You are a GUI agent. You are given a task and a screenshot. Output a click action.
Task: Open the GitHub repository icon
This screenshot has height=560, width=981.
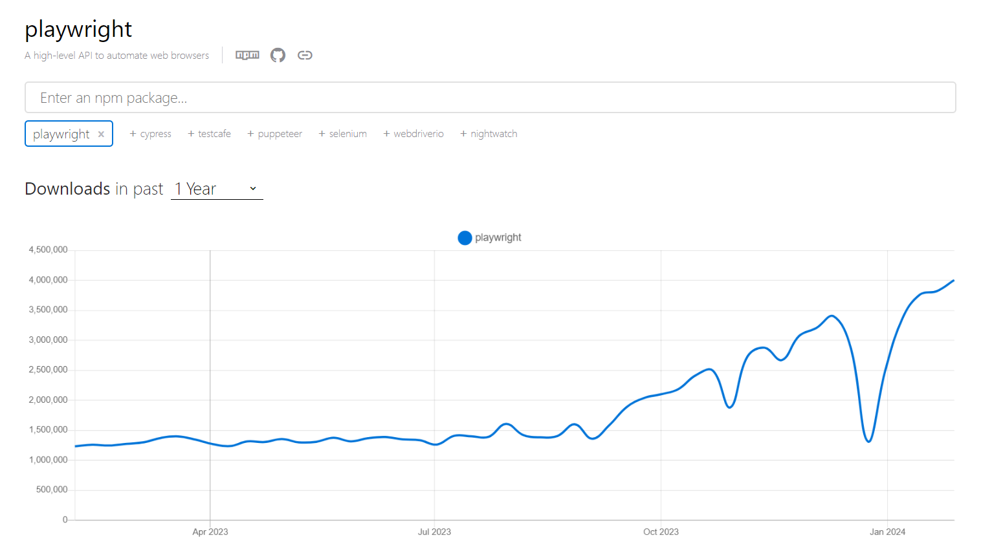278,55
